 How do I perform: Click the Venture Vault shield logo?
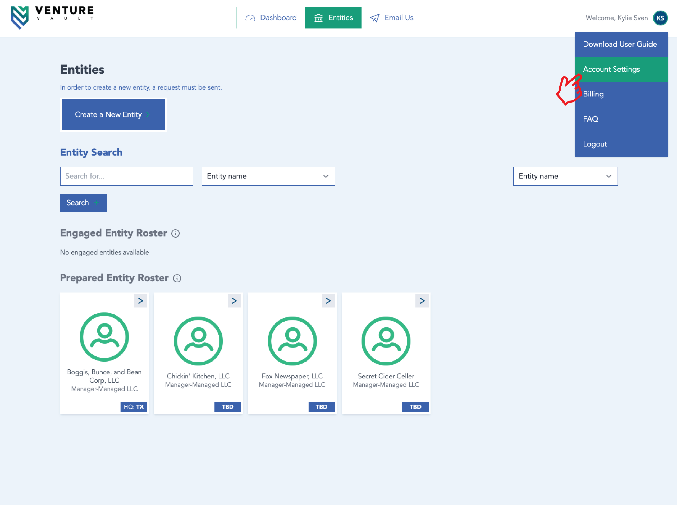[x=20, y=17]
